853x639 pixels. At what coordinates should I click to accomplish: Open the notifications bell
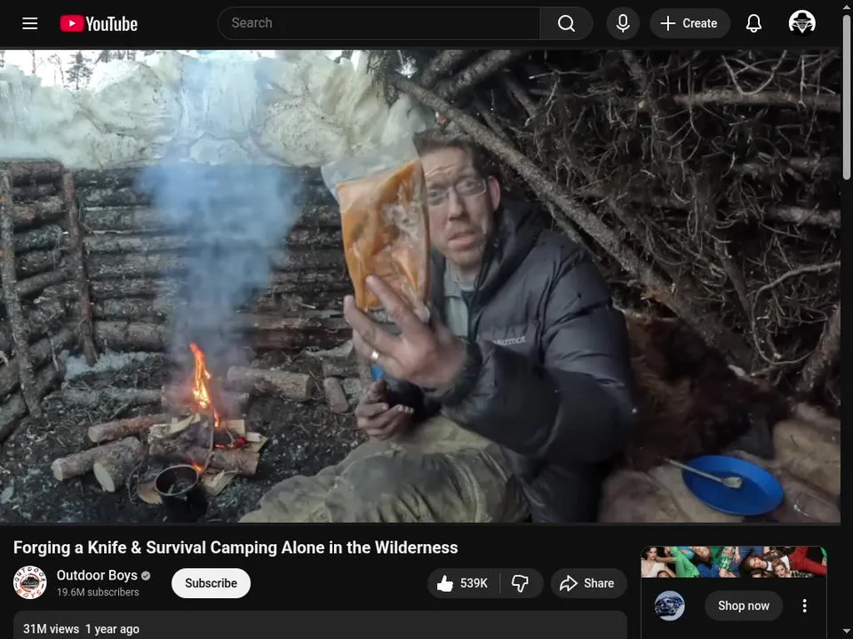coord(753,23)
